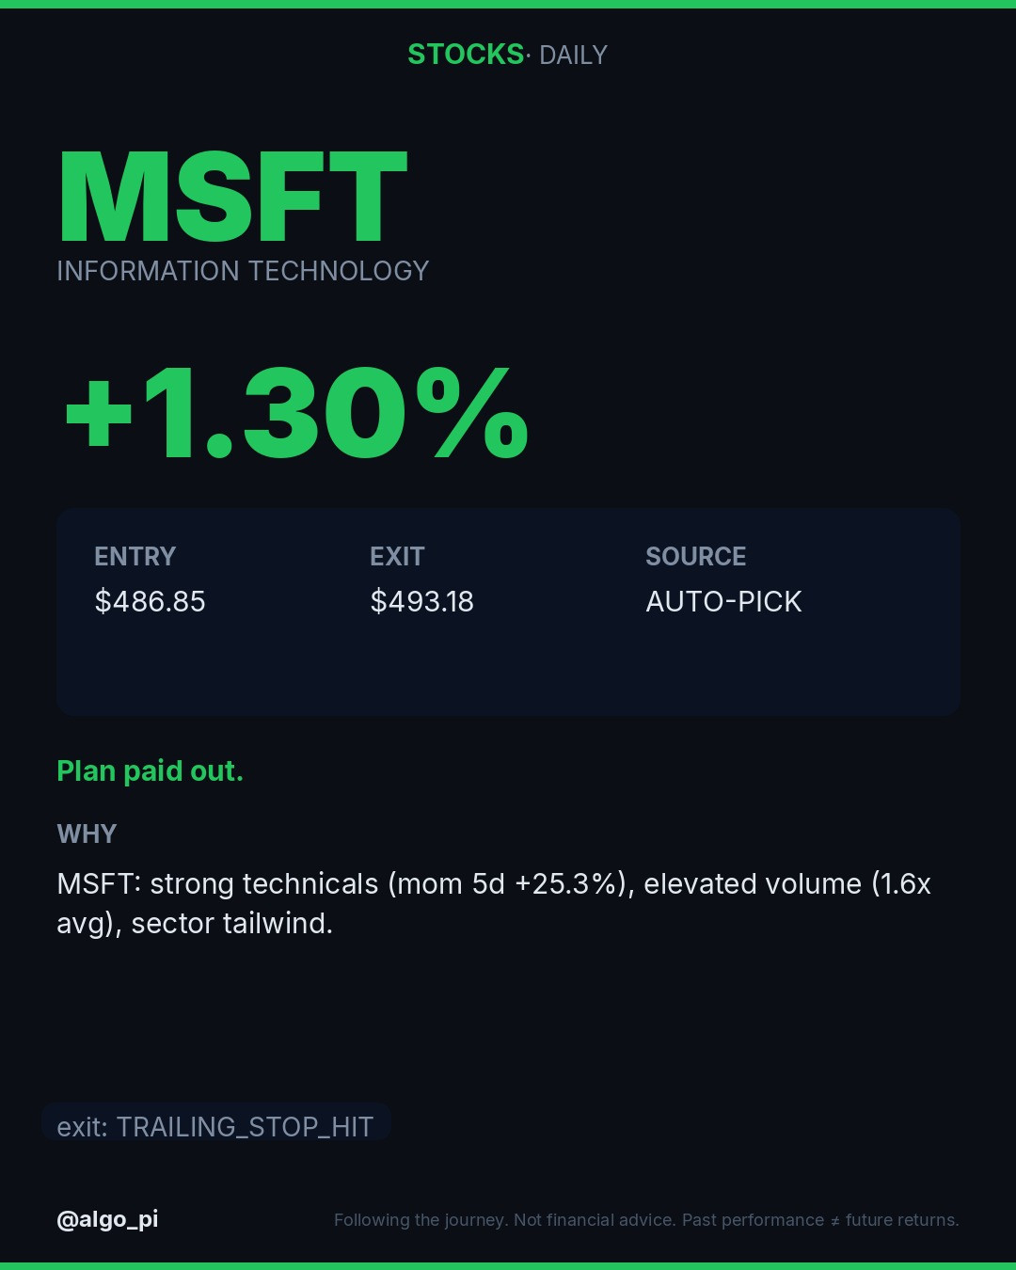Click the MSFT strong technicals explanation
Image resolution: width=1016 pixels, height=1270 pixels.
494,903
